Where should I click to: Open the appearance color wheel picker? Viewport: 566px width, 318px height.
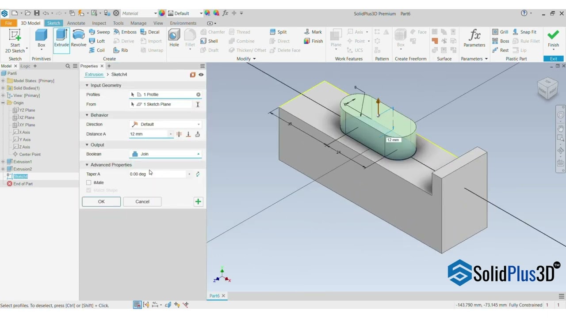[x=162, y=13]
